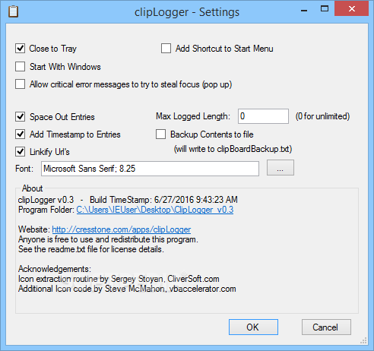This screenshot has height=351, width=374.
Task: Maximize the Settings window
Action: coord(325,9)
